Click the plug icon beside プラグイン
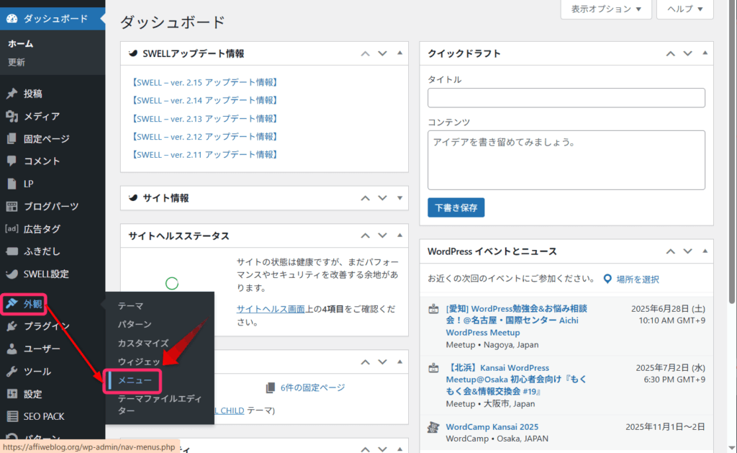 coord(12,326)
